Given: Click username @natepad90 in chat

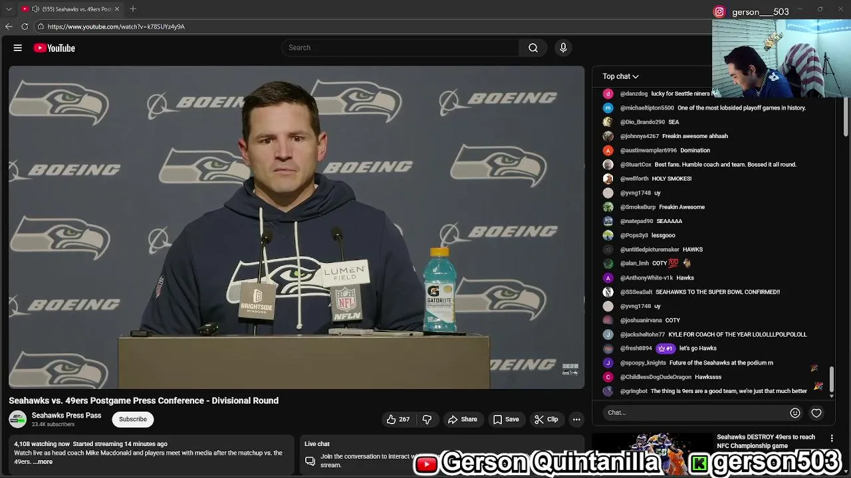Looking at the screenshot, I should [x=636, y=221].
